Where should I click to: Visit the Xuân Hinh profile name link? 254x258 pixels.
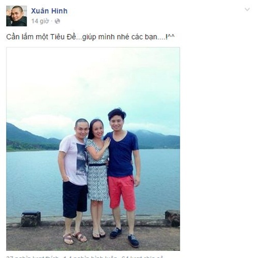pos(49,11)
